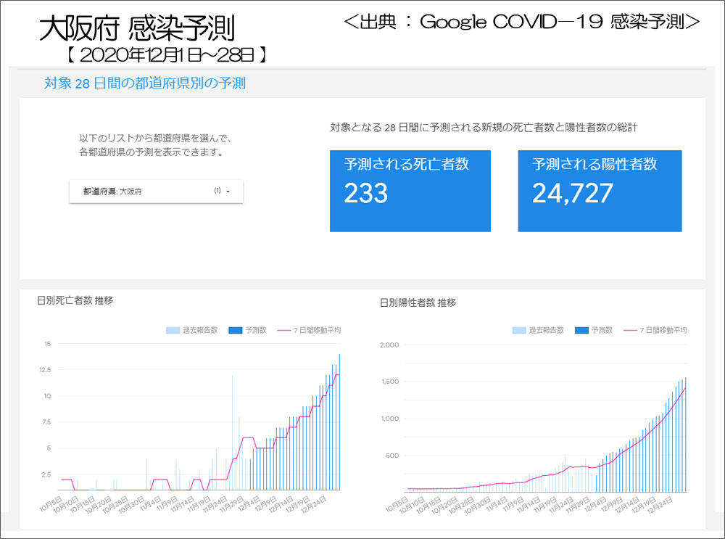Click the date range 2020年12月1日～28日 text
This screenshot has height=539, width=725.
[167, 55]
